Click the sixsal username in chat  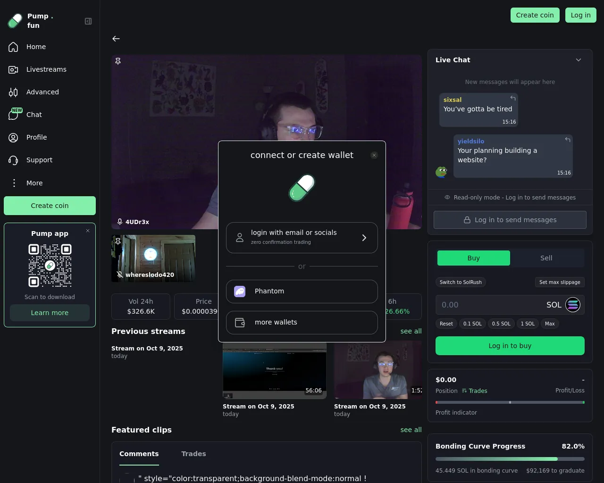(x=453, y=100)
